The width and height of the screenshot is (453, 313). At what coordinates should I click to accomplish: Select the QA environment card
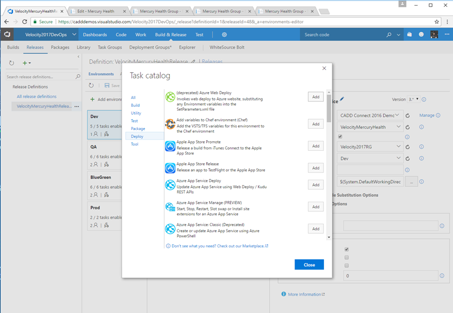tap(106, 156)
